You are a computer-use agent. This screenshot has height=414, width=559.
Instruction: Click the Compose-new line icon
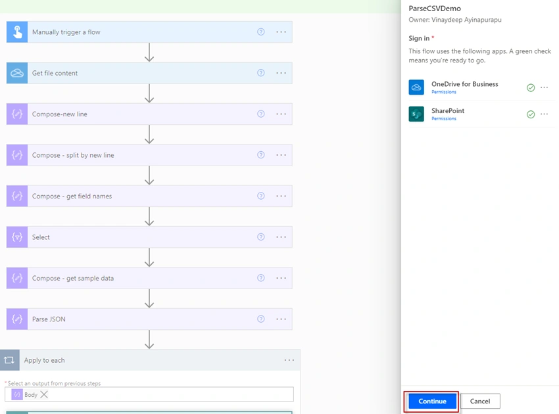point(17,114)
